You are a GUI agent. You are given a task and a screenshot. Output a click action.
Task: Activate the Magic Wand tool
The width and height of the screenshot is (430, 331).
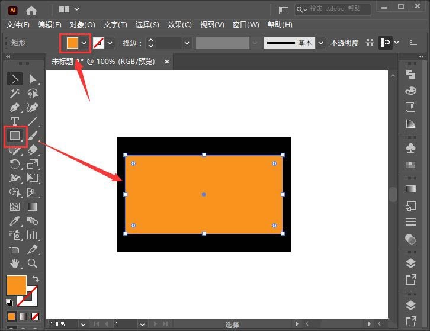point(15,93)
